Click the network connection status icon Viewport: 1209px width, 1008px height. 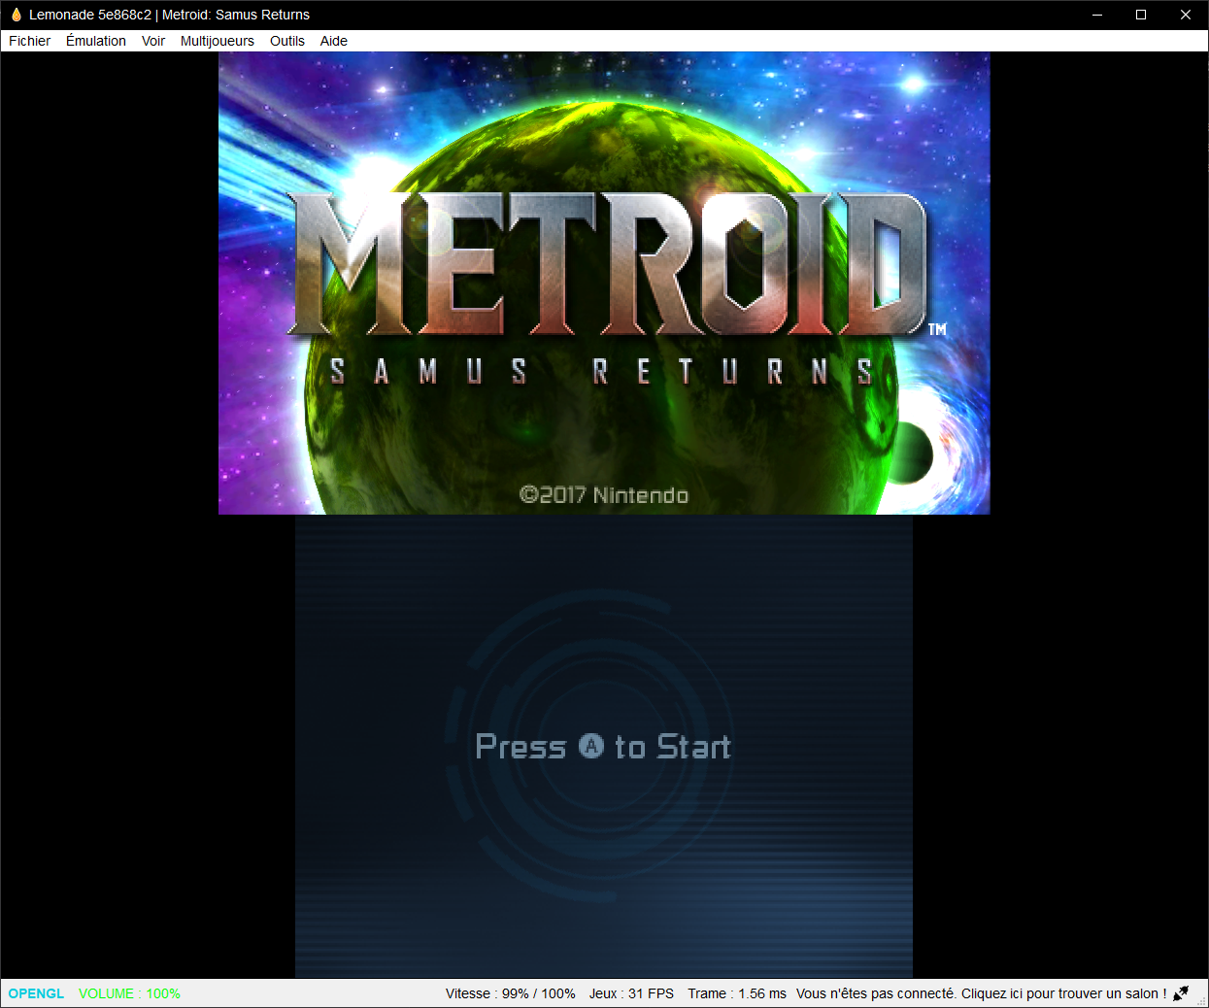1181,993
